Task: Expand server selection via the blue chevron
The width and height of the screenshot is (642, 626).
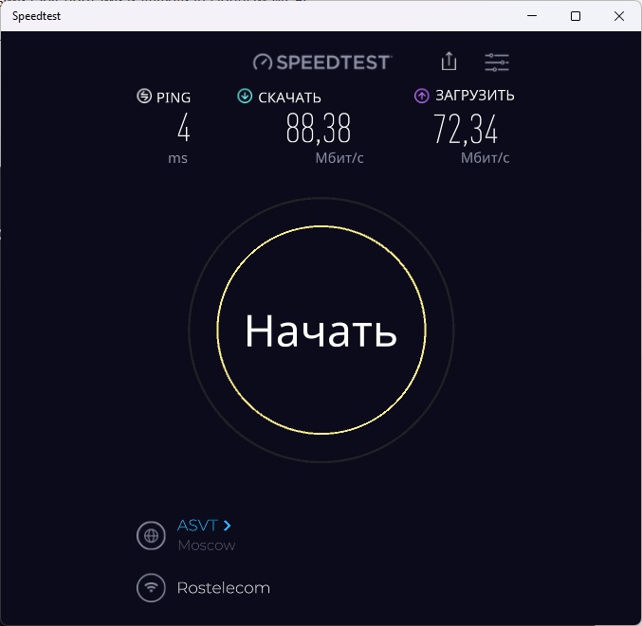Action: click(x=228, y=526)
